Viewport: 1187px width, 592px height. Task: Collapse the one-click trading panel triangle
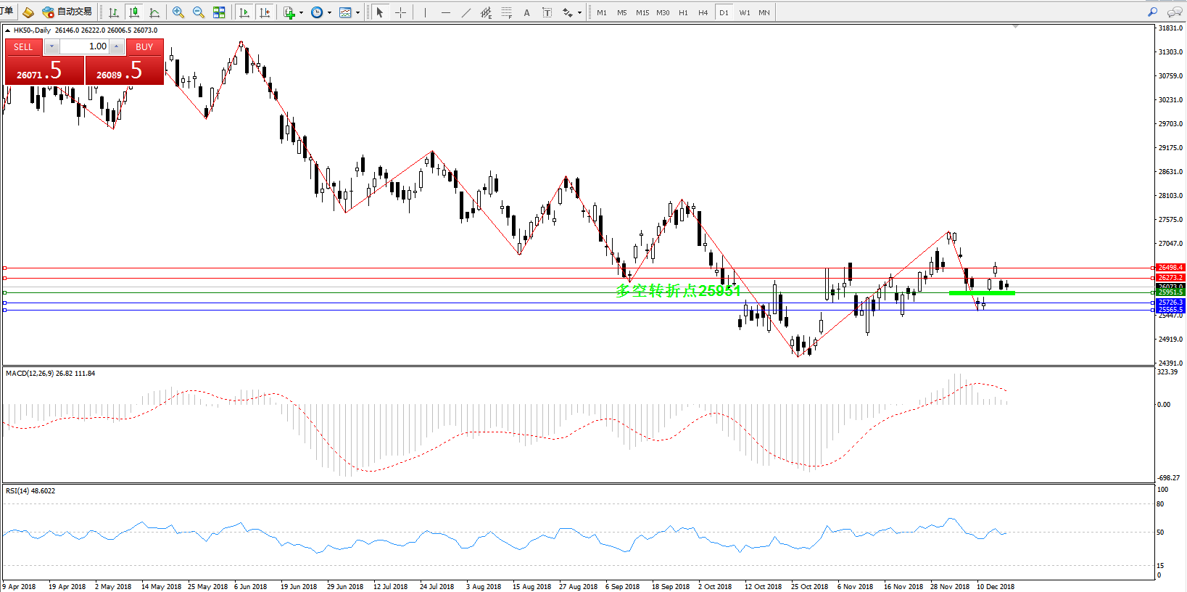(x=7, y=30)
